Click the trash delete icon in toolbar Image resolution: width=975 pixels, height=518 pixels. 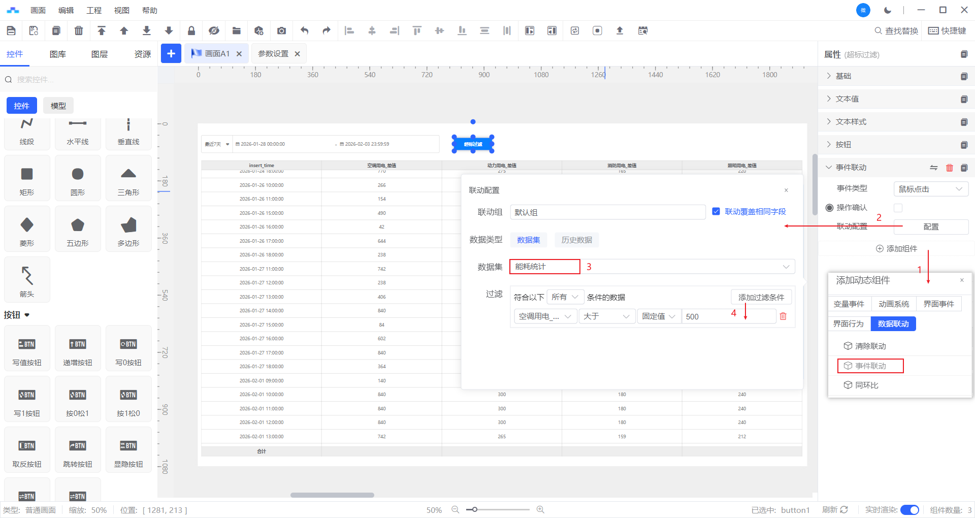(79, 31)
